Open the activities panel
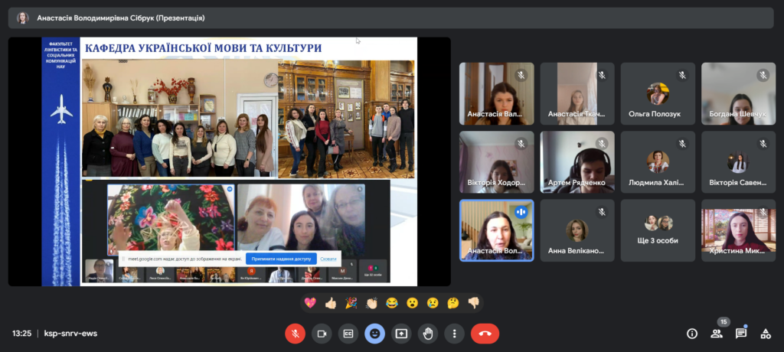 tap(765, 334)
